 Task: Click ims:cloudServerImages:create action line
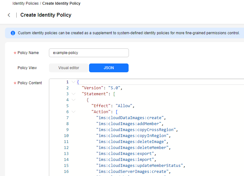point(133,172)
